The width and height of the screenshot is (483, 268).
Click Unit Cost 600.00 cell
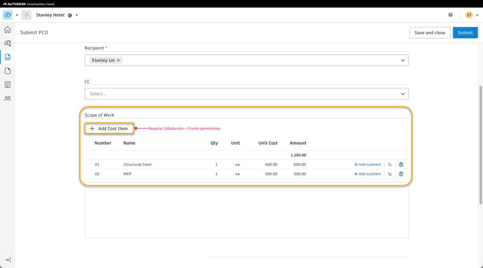[x=271, y=164]
